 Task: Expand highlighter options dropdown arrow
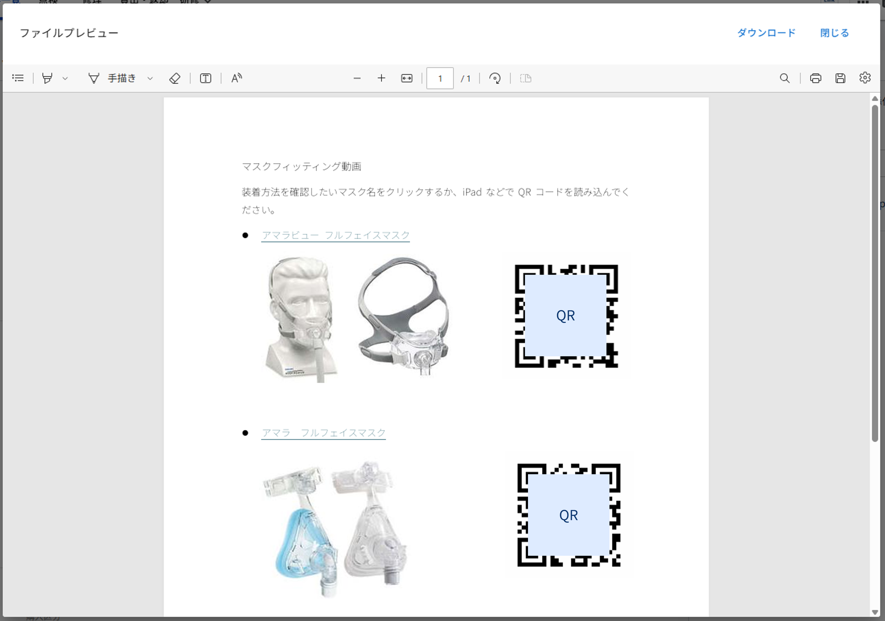click(x=65, y=78)
